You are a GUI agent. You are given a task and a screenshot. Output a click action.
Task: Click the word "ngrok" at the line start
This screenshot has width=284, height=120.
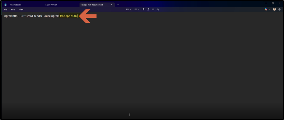8,16
